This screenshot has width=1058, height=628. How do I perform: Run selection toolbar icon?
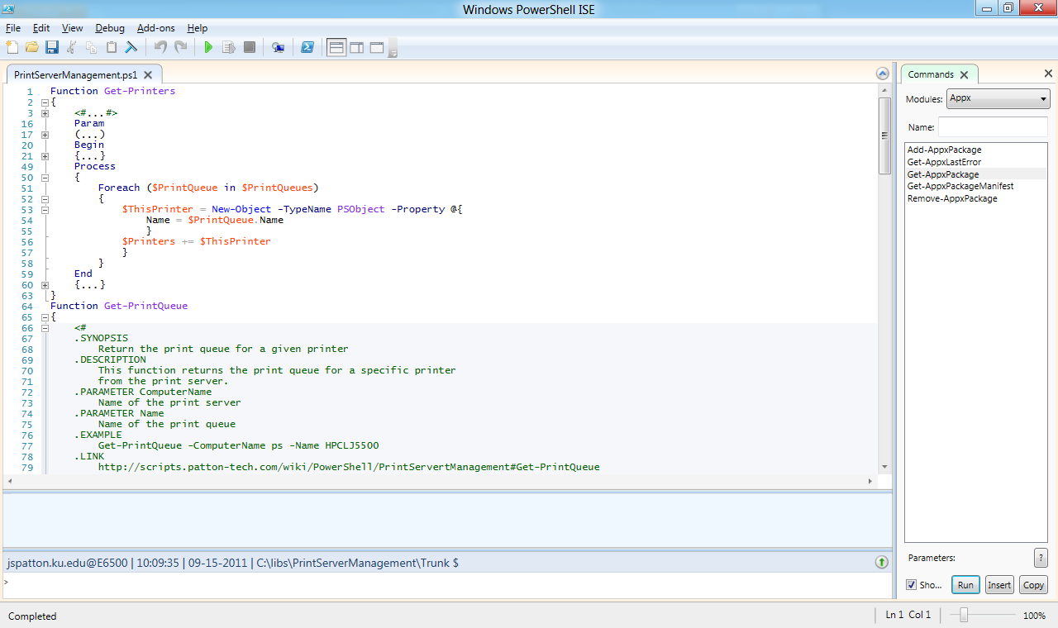229,47
